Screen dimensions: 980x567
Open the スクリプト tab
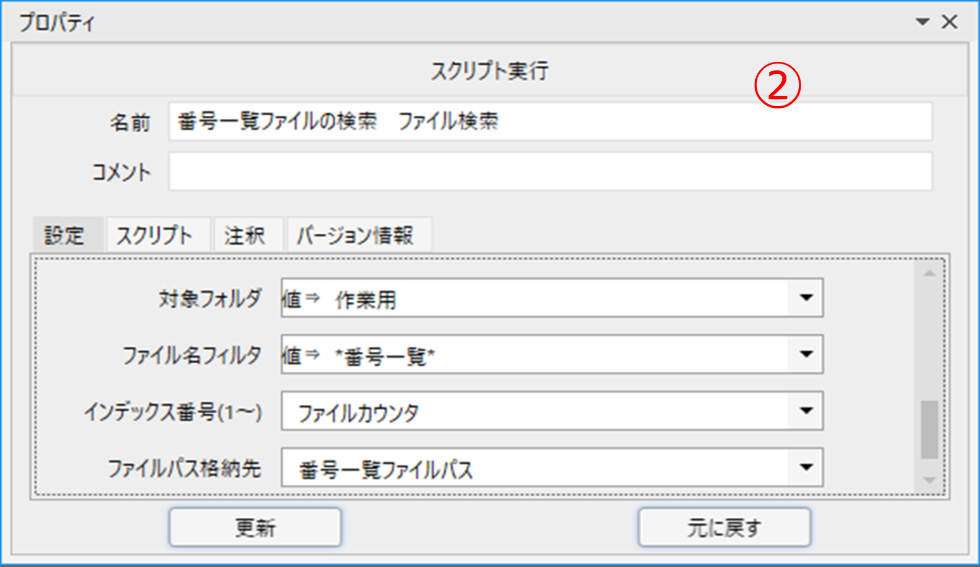tap(154, 235)
